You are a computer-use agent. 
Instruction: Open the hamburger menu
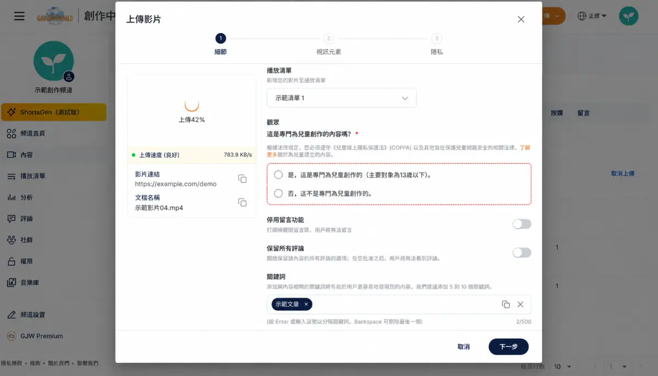(x=19, y=16)
